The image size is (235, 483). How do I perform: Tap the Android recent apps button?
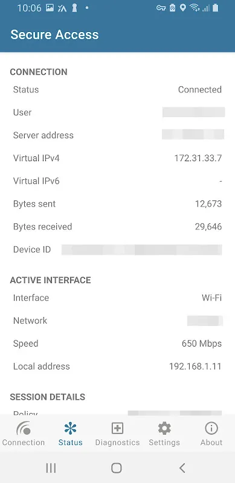(x=51, y=468)
